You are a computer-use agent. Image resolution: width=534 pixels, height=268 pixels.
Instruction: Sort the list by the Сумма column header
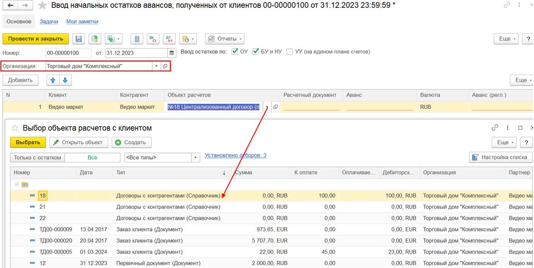tap(261, 172)
